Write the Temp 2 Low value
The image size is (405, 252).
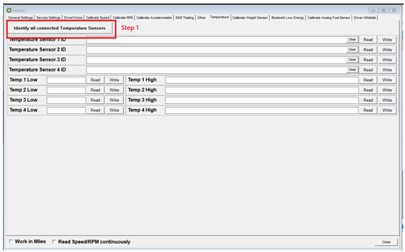pos(114,90)
